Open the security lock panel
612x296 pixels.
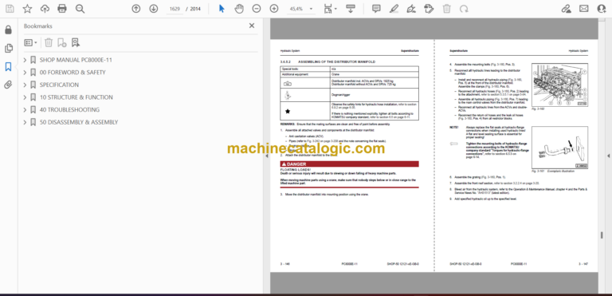pos(8,30)
